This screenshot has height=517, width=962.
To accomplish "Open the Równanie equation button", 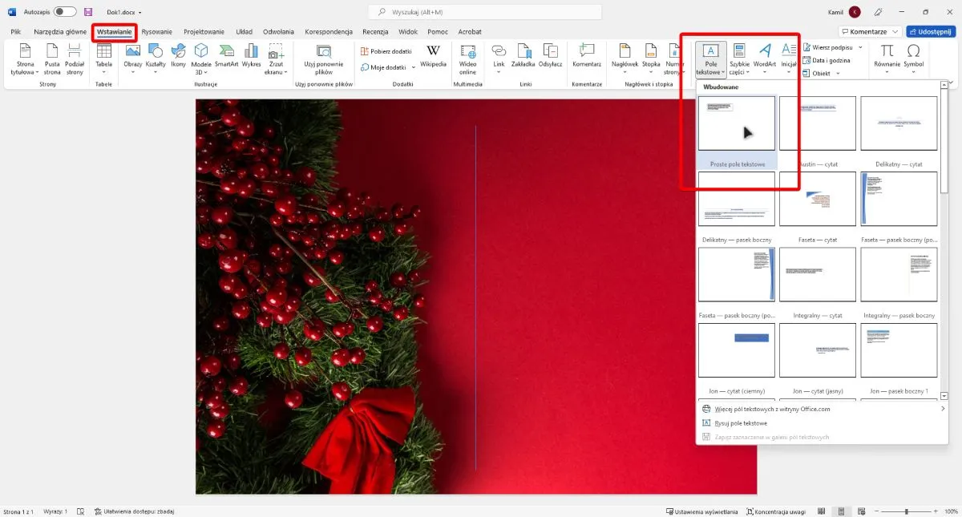I will pyautogui.click(x=887, y=59).
